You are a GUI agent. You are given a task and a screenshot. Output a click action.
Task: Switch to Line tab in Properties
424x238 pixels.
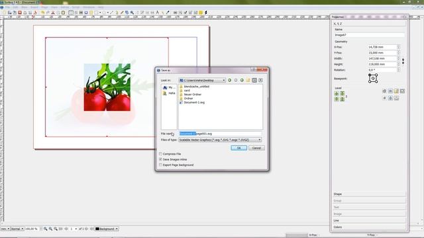(369, 220)
